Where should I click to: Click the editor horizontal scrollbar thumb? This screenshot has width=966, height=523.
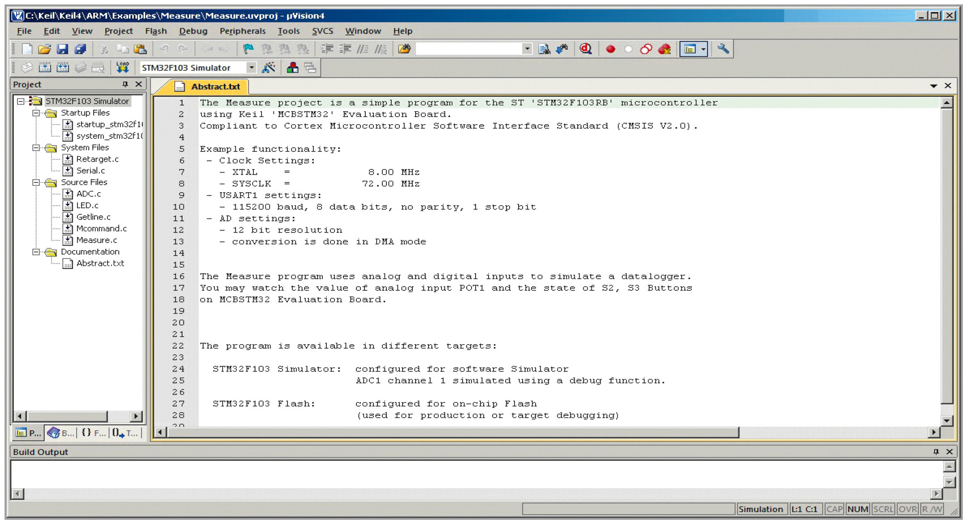tap(453, 432)
